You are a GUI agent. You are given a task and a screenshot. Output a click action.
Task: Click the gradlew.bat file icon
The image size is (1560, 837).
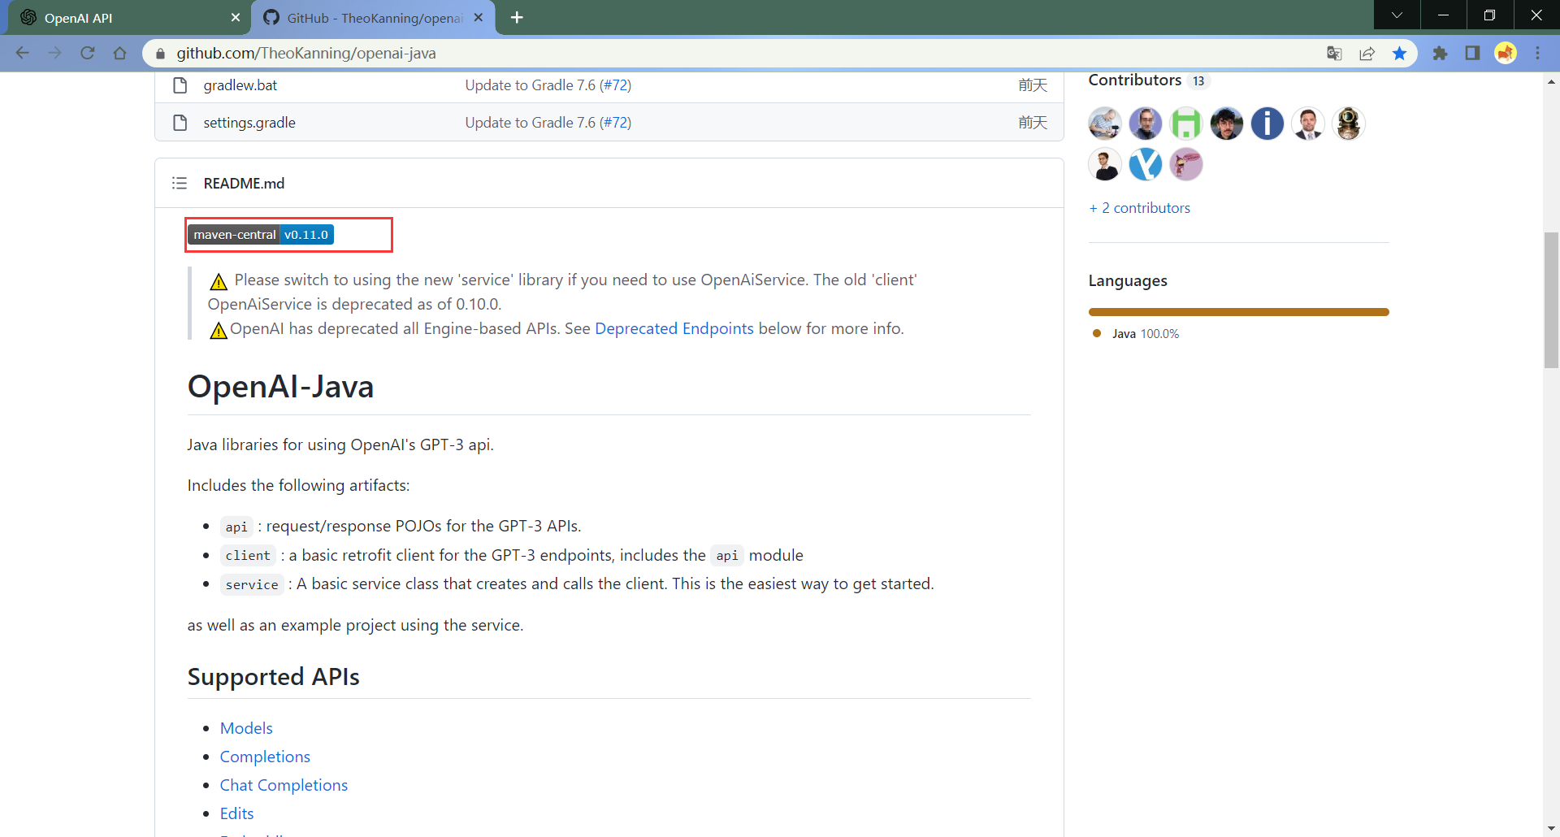(180, 85)
